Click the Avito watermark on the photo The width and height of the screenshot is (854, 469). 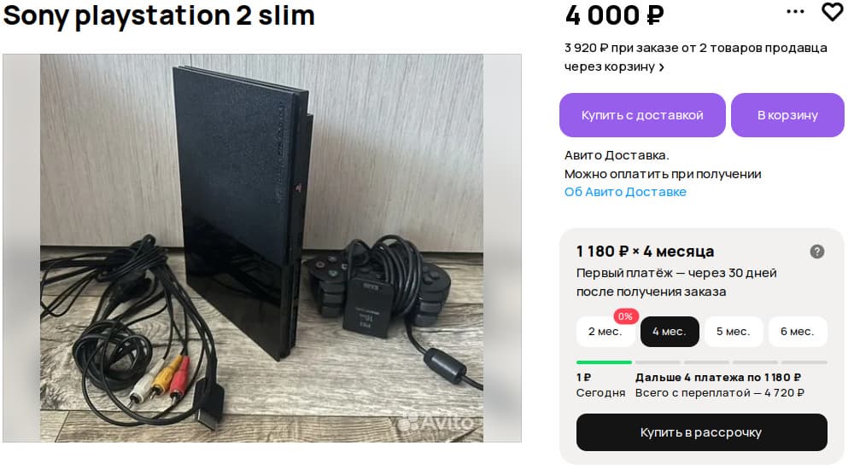pyautogui.click(x=436, y=420)
